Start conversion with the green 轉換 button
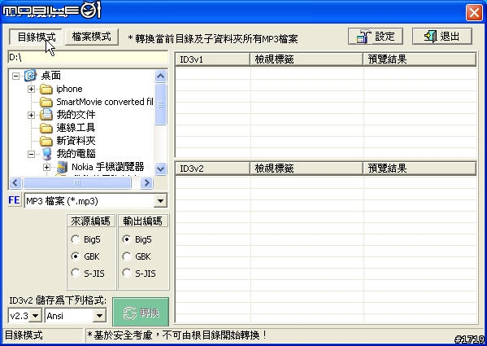This screenshot has width=487, height=346. tap(141, 312)
